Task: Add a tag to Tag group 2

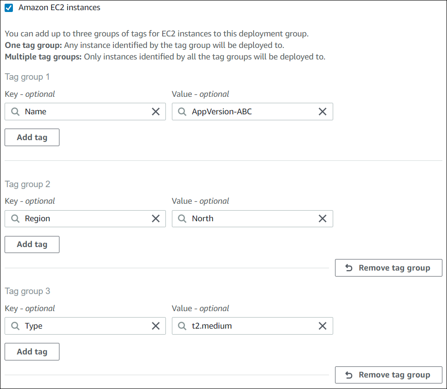Action: pos(32,244)
